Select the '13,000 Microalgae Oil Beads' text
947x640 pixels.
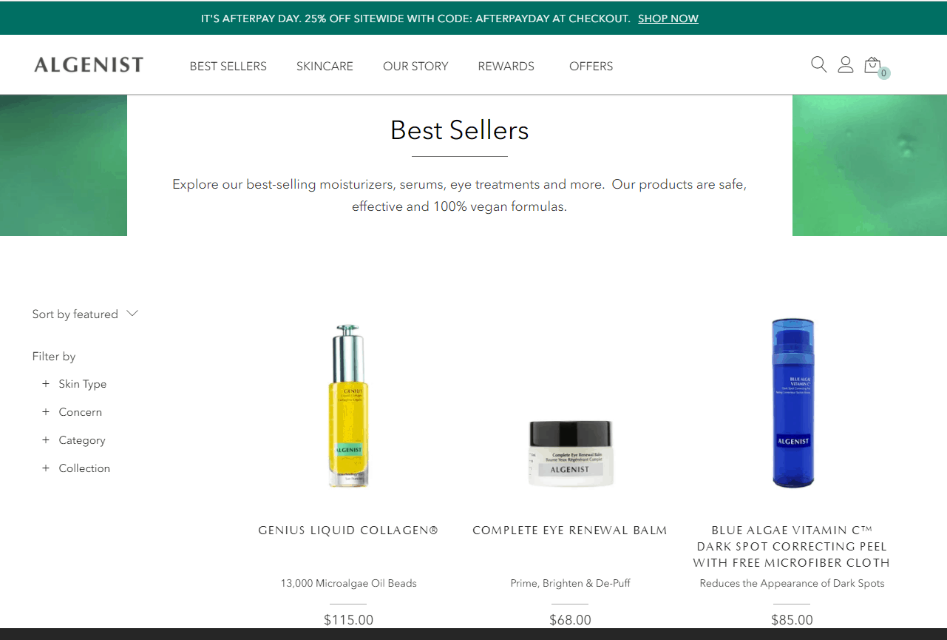click(x=348, y=583)
